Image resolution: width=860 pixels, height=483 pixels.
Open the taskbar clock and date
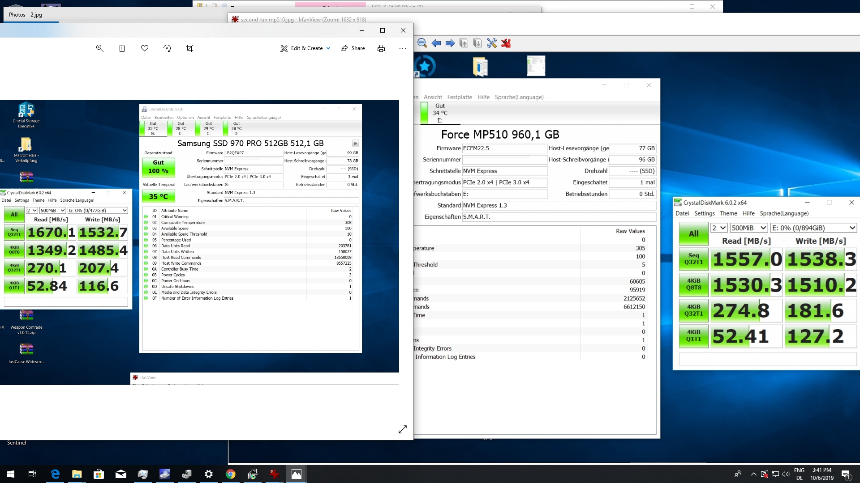(x=822, y=474)
